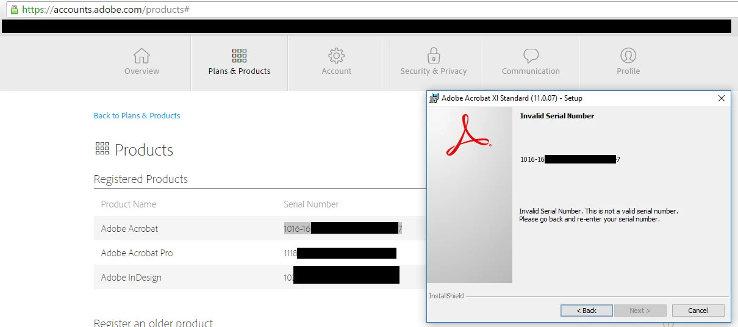Click the Products page heading text
Image resolution: width=738 pixels, height=327 pixels.
144,150
